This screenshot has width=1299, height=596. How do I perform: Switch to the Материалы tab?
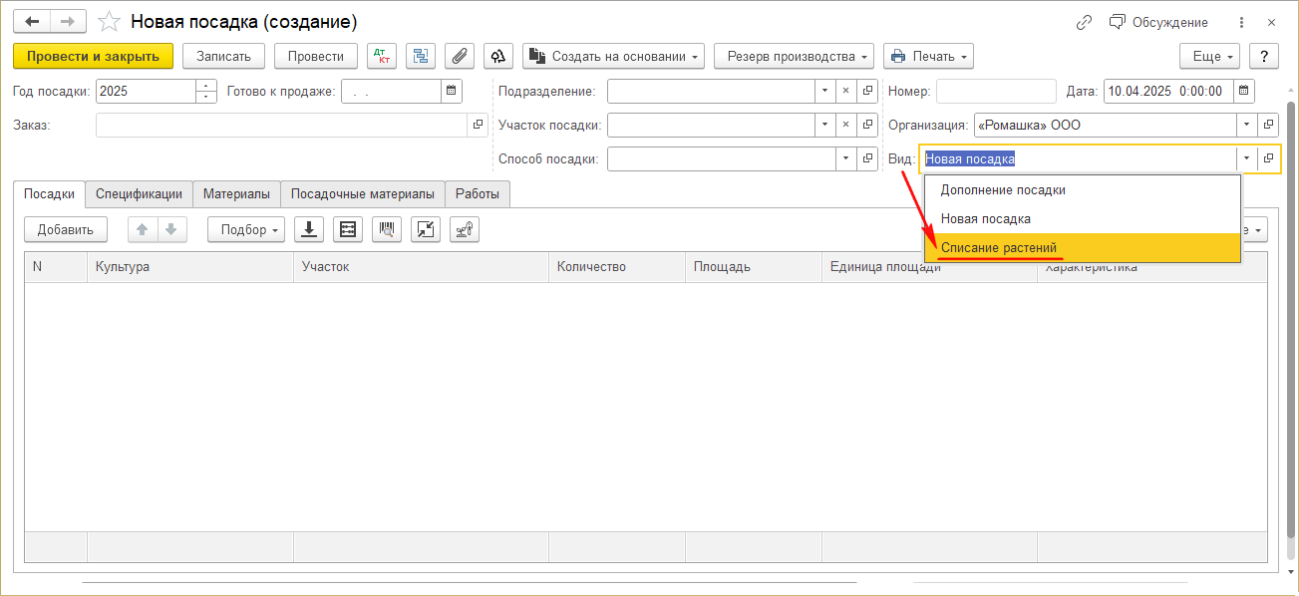coord(236,194)
